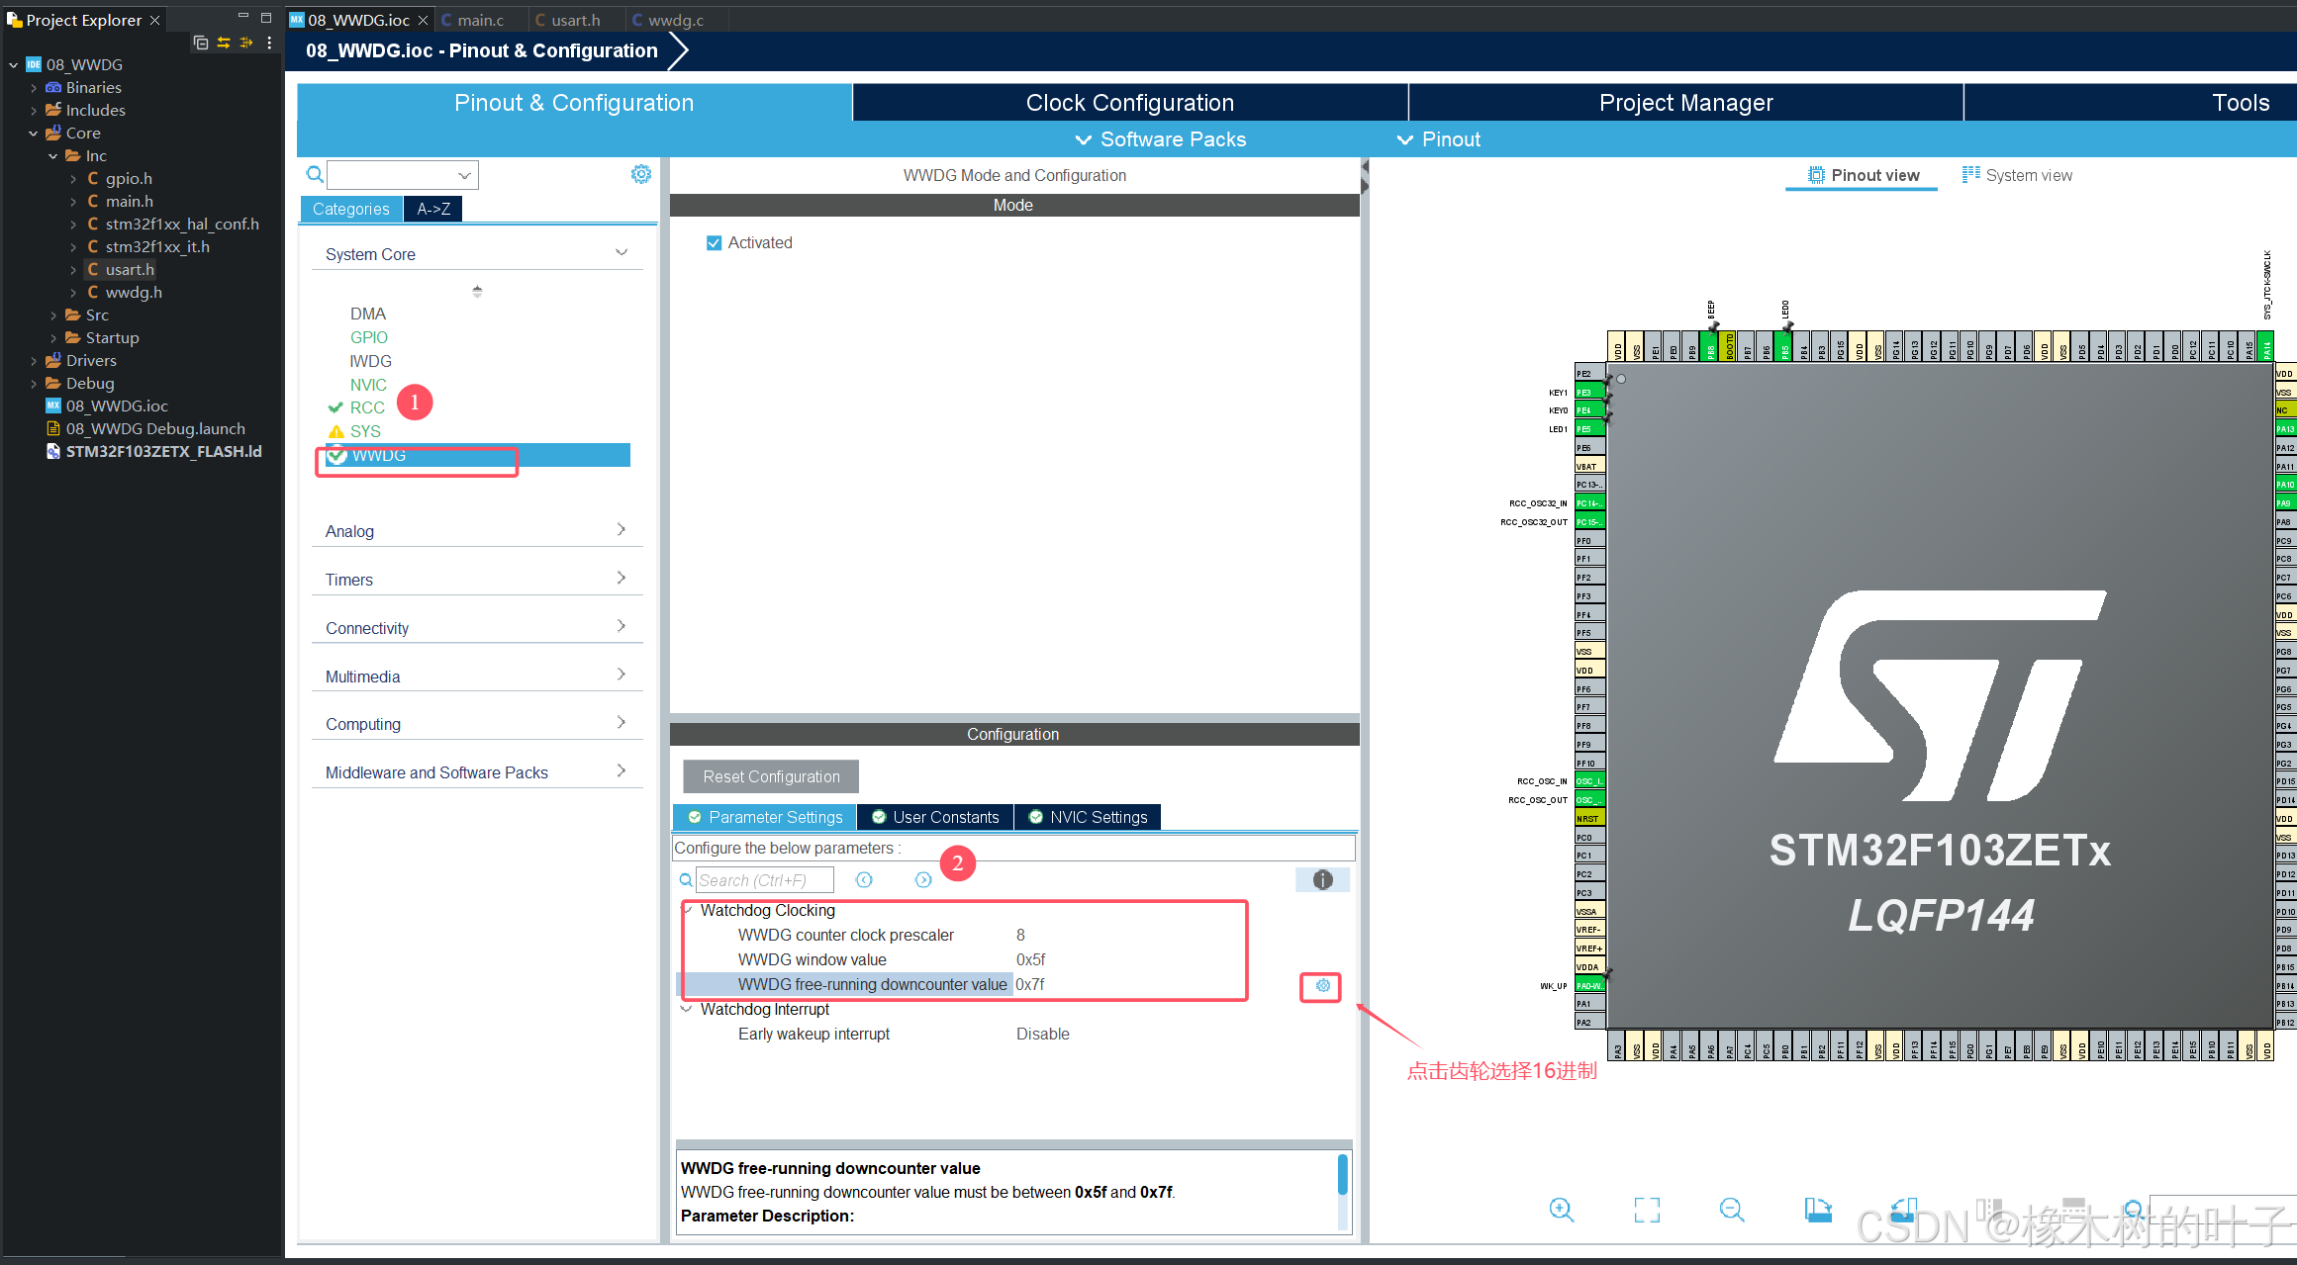
Task: Click the zoom in pinout icon
Action: pyautogui.click(x=1561, y=1209)
